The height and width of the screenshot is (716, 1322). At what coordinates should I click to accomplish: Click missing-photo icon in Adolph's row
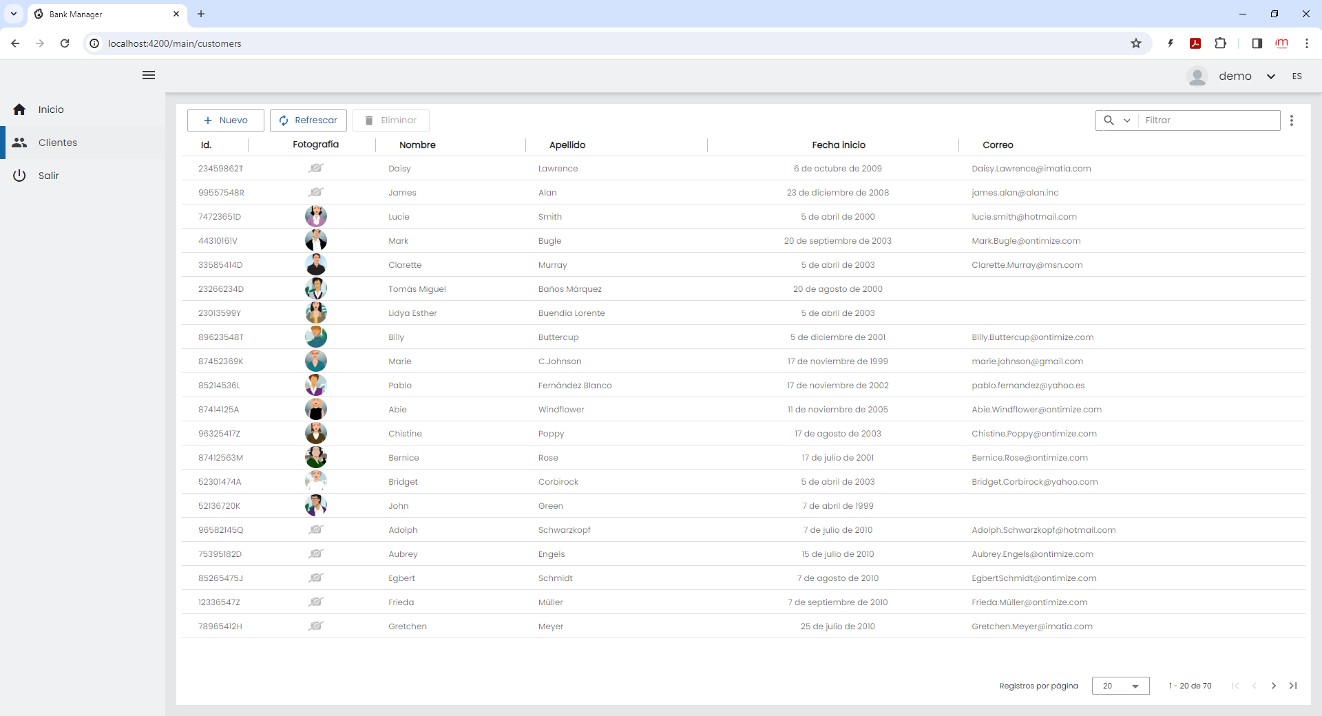coord(316,529)
